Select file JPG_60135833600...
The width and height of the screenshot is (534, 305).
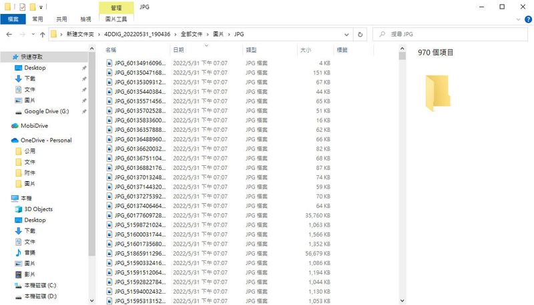[x=140, y=121]
